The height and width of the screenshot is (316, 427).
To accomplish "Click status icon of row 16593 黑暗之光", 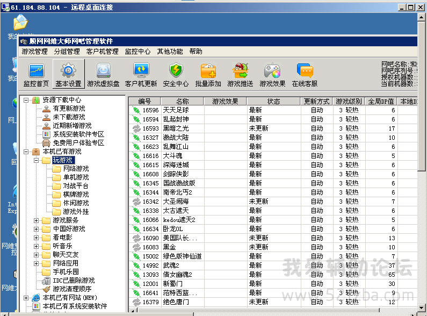I will 136,128.
